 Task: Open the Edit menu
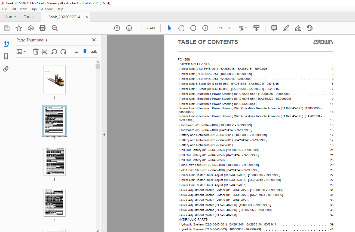click(13, 9)
